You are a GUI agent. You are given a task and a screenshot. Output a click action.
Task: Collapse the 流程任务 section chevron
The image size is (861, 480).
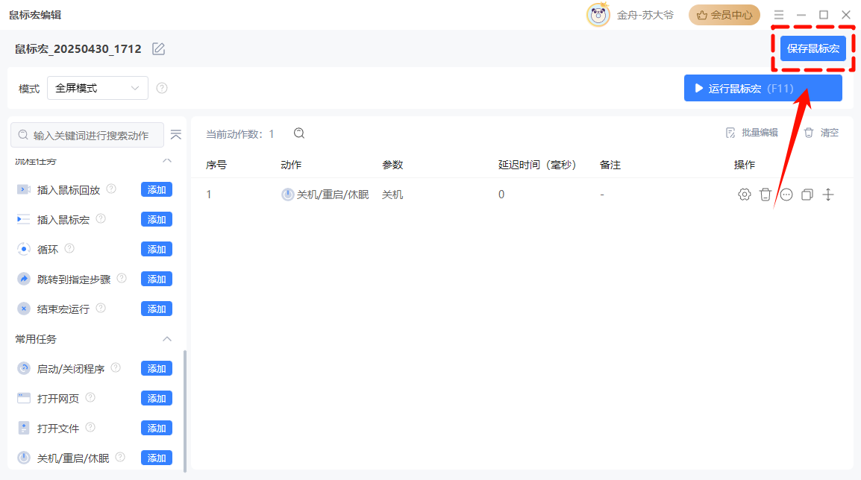click(x=167, y=161)
